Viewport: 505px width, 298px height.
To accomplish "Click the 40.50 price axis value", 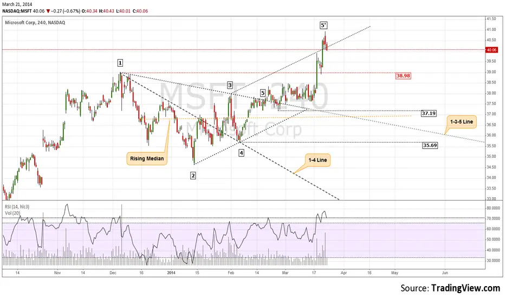I will point(491,40).
